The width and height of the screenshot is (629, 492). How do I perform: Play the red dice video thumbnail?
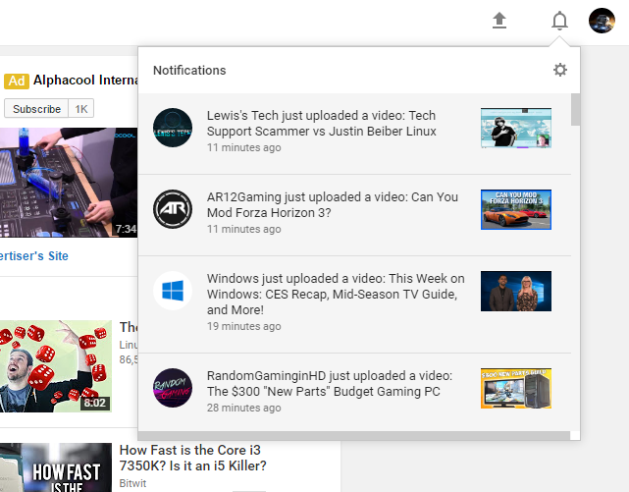point(56,366)
